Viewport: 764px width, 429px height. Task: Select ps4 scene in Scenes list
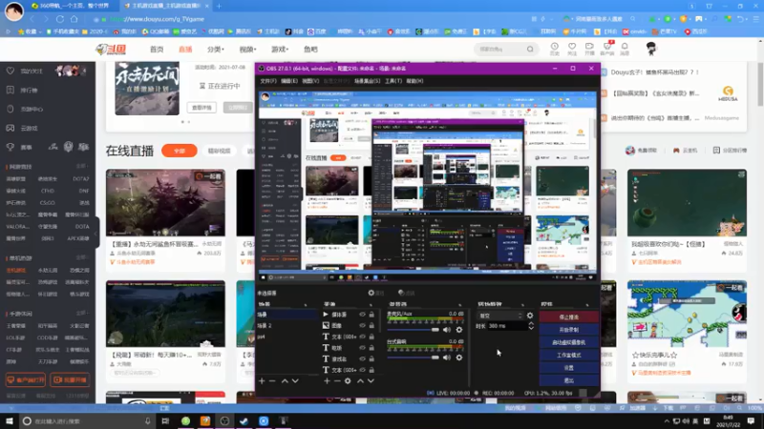[x=287, y=337]
